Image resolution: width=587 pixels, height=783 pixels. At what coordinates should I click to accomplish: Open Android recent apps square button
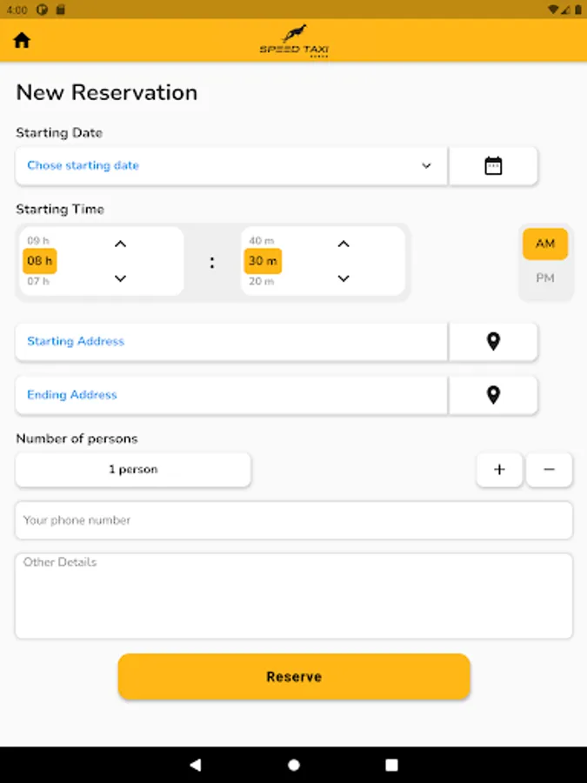[x=392, y=765]
